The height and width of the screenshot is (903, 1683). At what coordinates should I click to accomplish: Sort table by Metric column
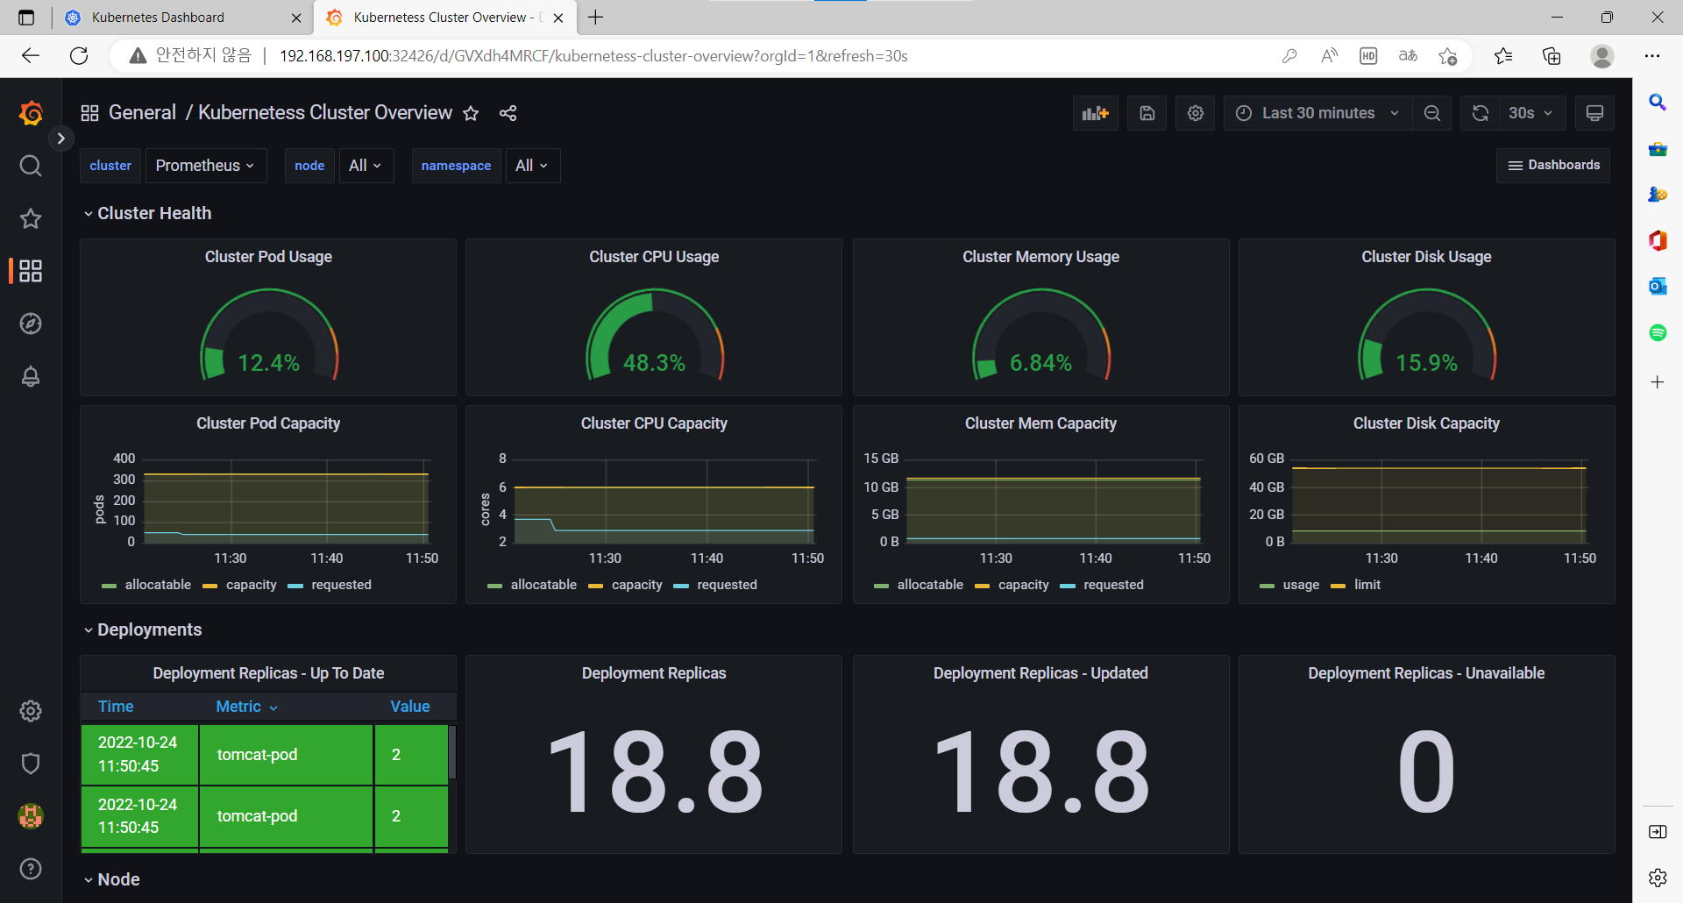[247, 707]
